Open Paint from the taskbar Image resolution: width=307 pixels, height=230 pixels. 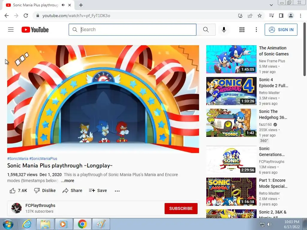101,224
